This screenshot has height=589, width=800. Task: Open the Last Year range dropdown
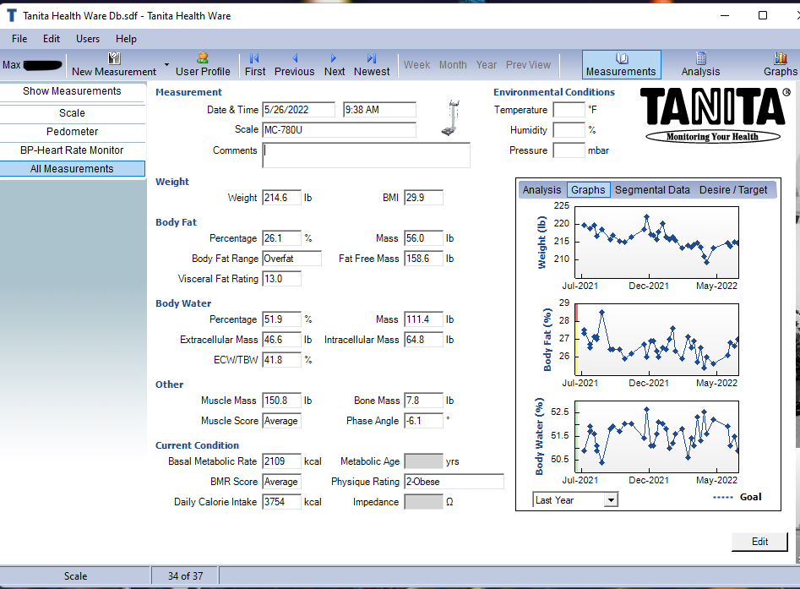[611, 500]
